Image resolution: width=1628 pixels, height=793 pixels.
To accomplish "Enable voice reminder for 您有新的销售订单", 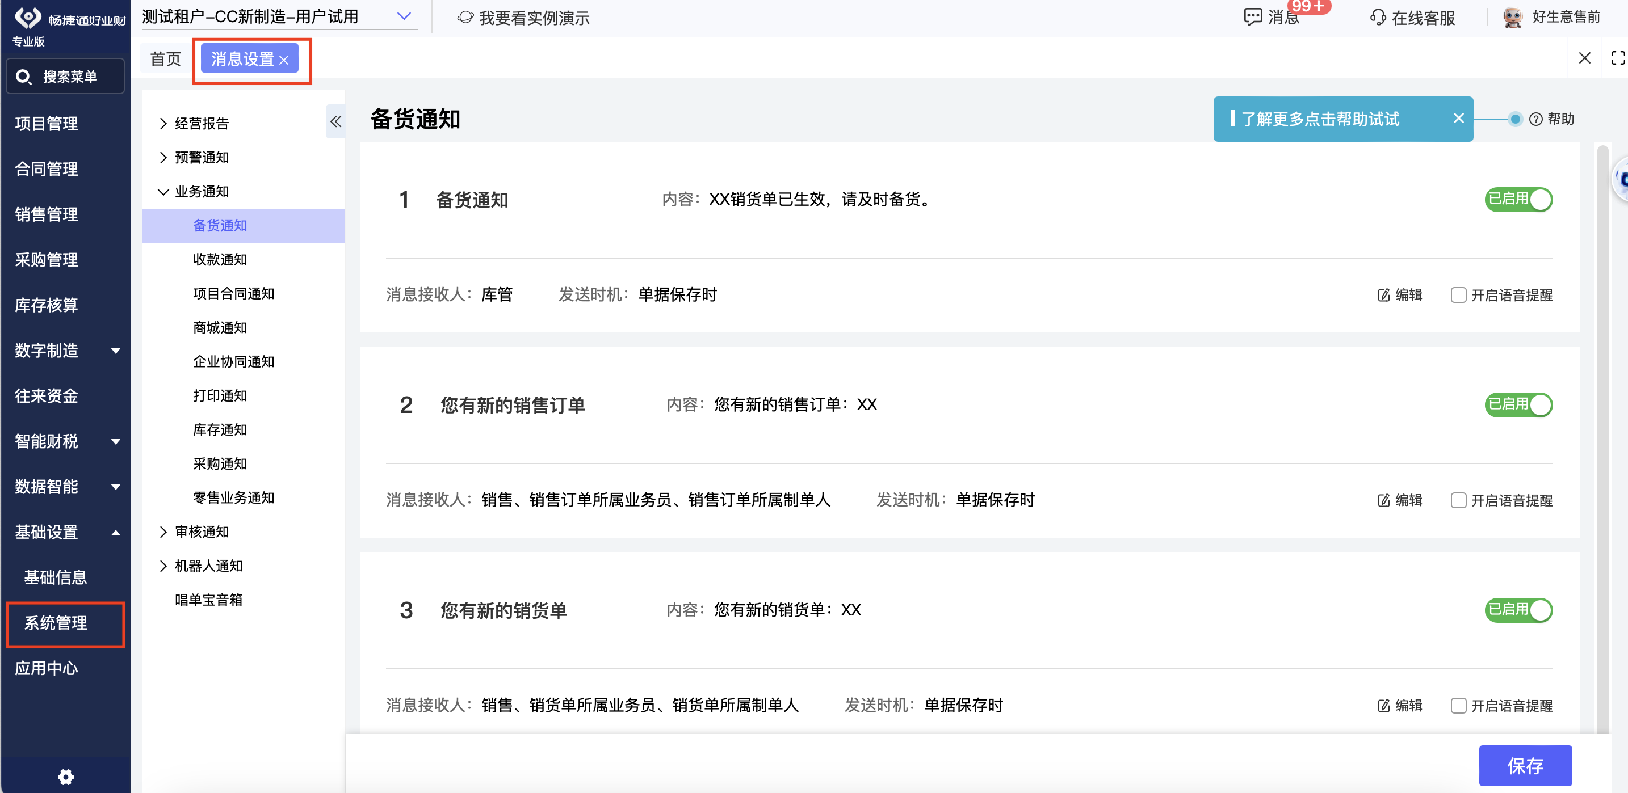I will 1458,500.
